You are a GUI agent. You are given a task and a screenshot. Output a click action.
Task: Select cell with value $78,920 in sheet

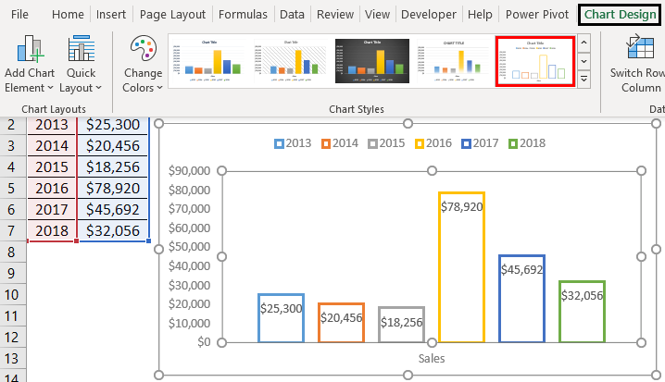pyautogui.click(x=113, y=188)
